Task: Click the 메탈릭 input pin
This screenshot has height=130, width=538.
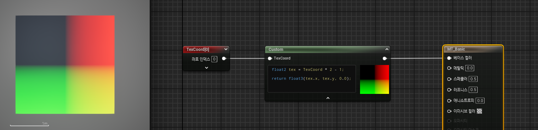Action: 449,68
